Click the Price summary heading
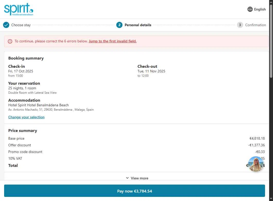Image resolution: width=273 pixels, height=201 pixels. [x=23, y=131]
